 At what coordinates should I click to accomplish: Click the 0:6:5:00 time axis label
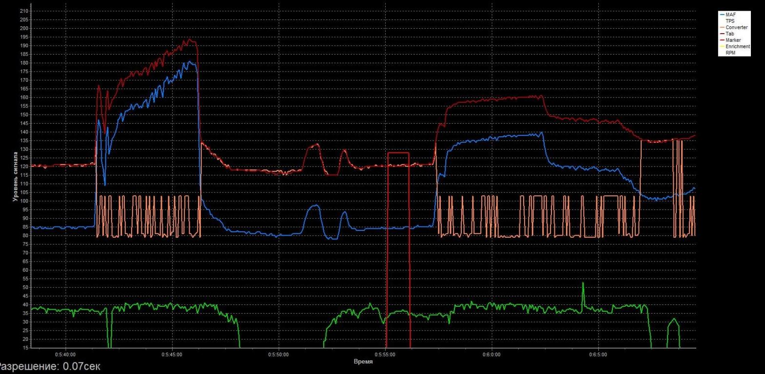[x=598, y=355]
